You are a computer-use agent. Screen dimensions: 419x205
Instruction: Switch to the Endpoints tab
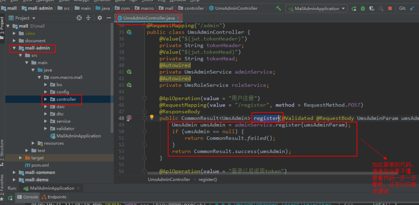point(54,197)
